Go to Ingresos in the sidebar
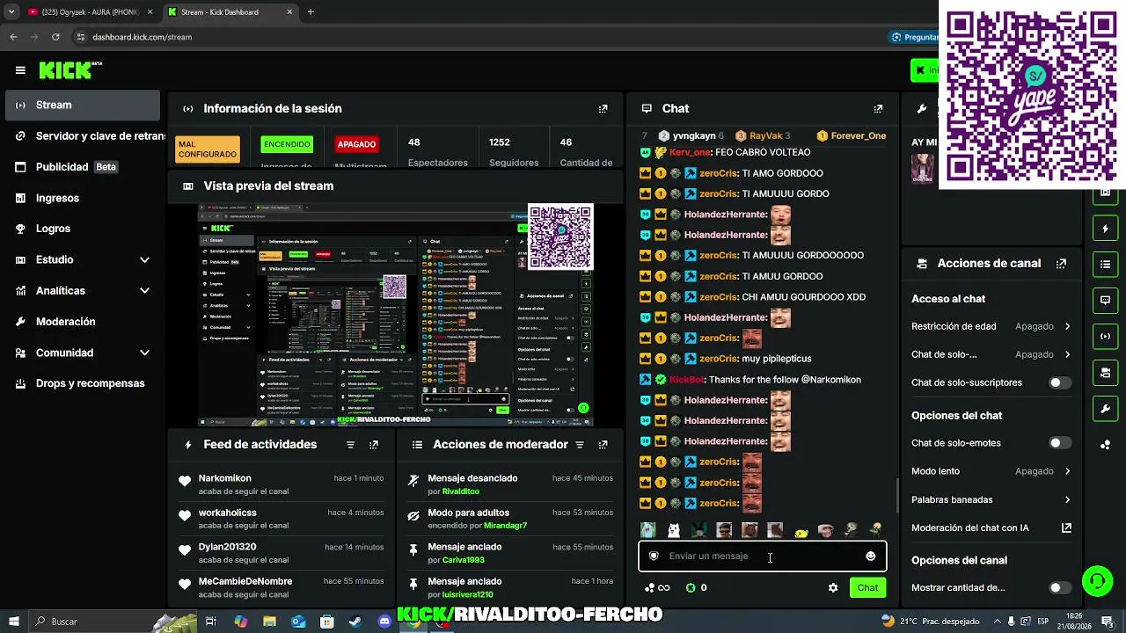The image size is (1126, 633). 84,199
